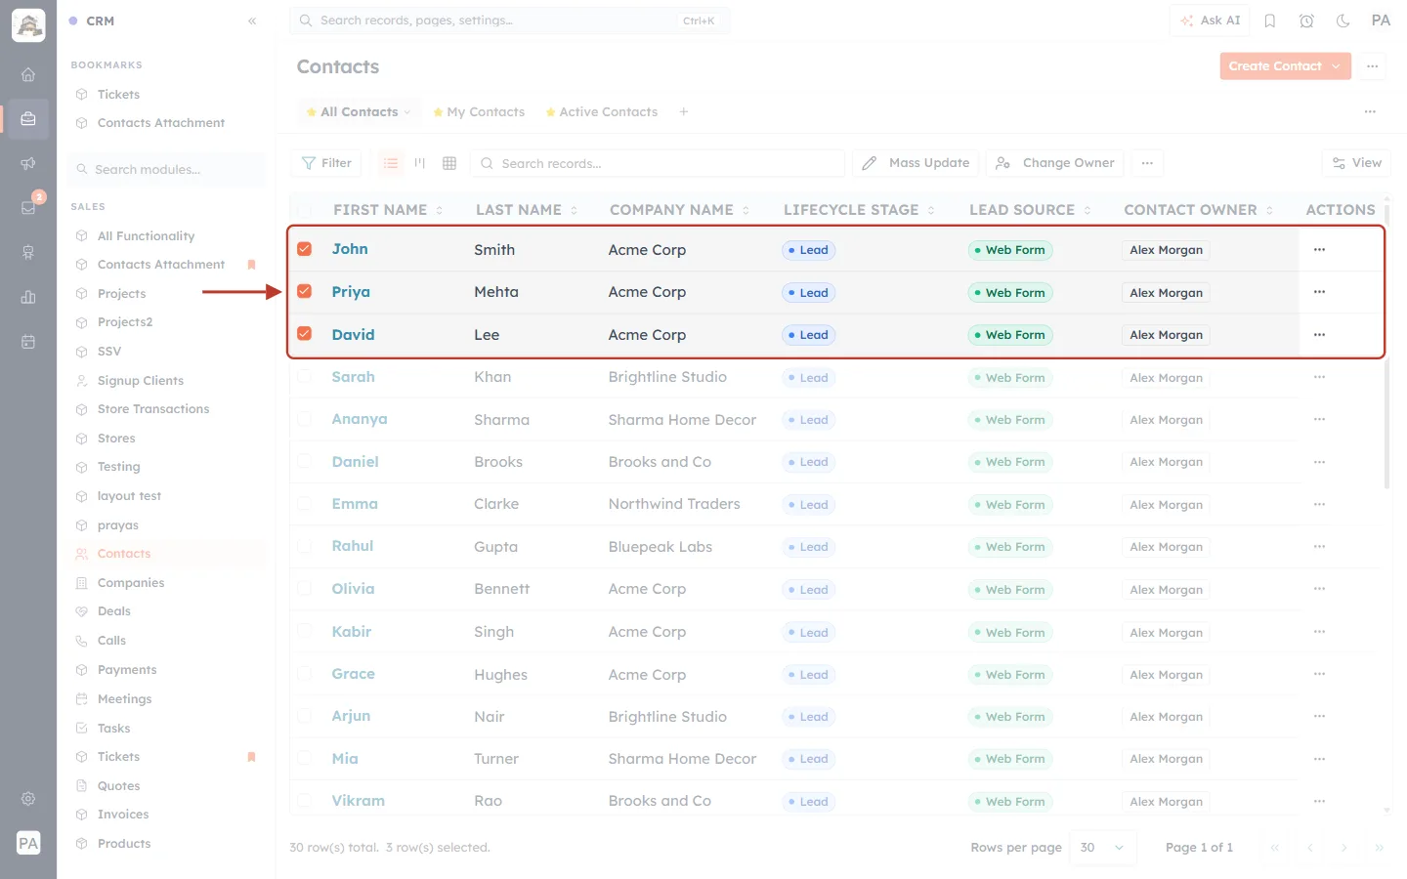This screenshot has height=879, width=1407.
Task: Open the alarm clock reminders icon
Action: point(1306,21)
